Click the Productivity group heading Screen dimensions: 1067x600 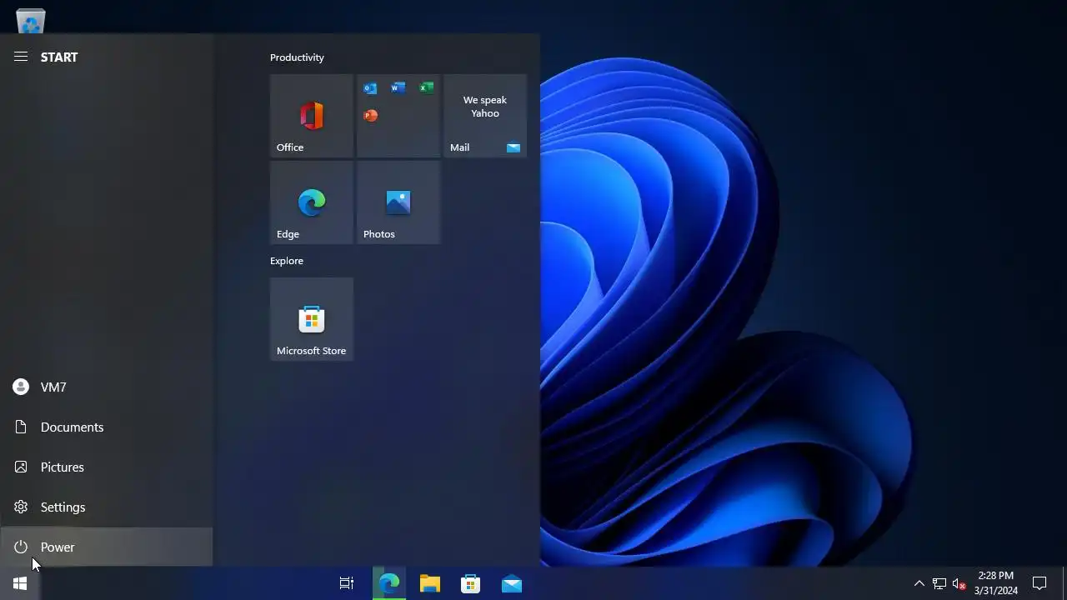297,57
